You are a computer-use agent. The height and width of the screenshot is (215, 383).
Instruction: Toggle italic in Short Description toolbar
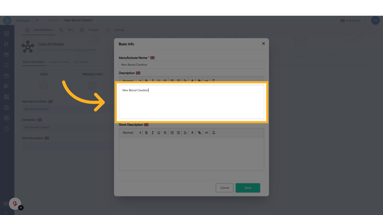coord(153,133)
